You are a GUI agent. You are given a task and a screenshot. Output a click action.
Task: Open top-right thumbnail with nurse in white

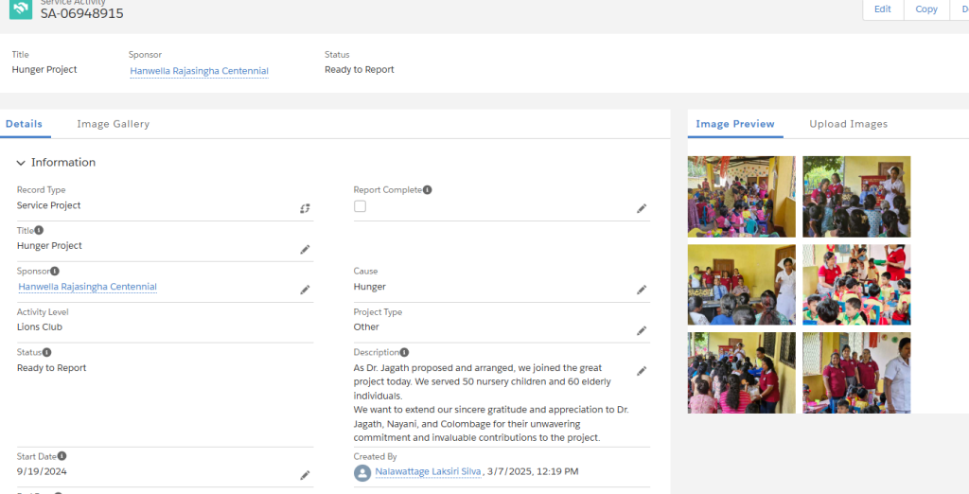856,197
